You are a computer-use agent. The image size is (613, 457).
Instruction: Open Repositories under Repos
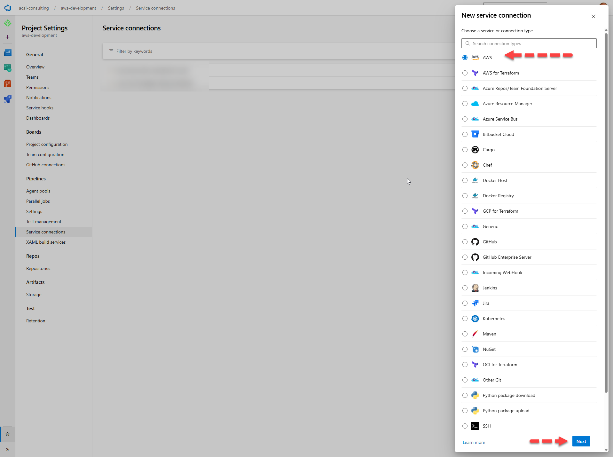pyautogui.click(x=38, y=268)
